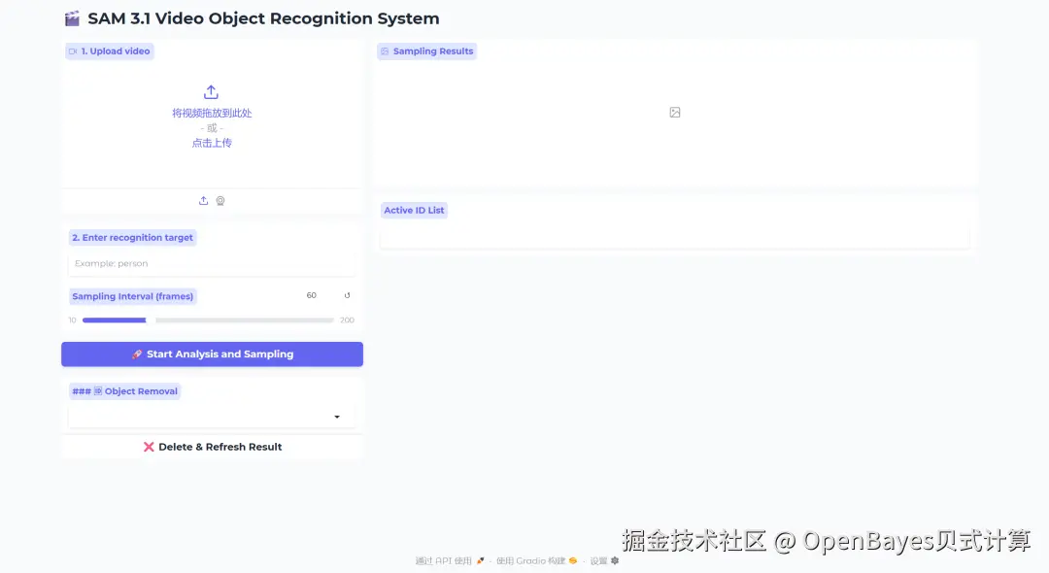Screen dimensions: 1049x573
Task: Click the Delete & Refresh Result button
Action: point(212,446)
